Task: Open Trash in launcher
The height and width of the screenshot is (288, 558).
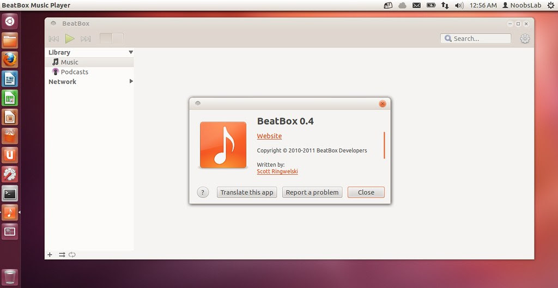Action: (x=10, y=277)
